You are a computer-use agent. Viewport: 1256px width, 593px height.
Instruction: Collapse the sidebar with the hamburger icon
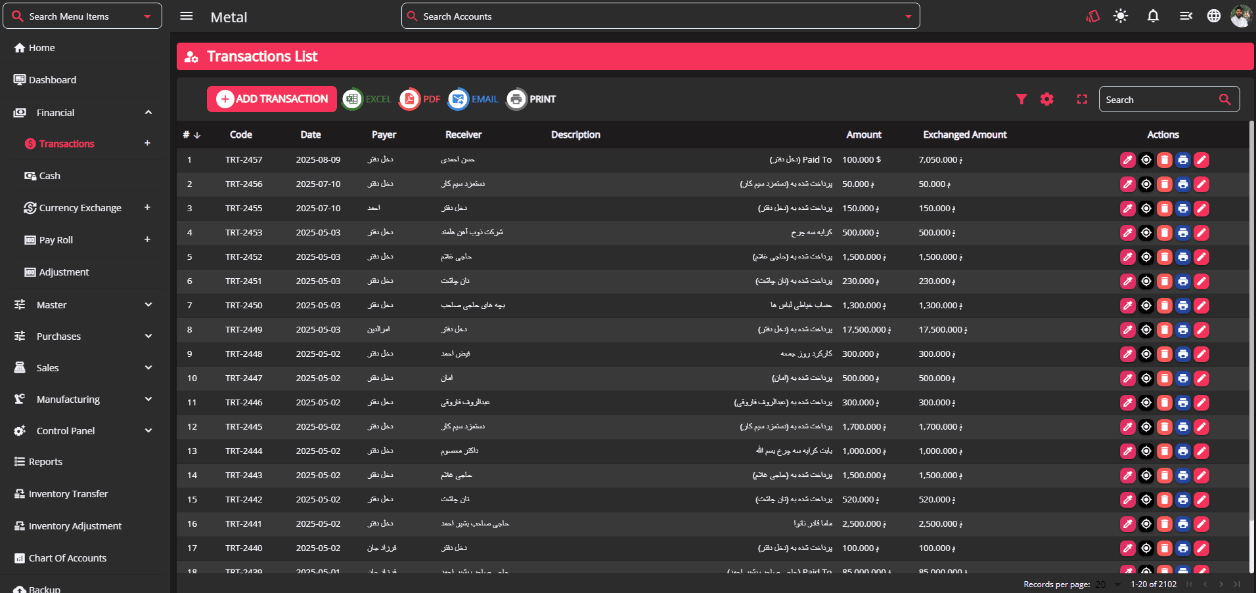(x=187, y=16)
